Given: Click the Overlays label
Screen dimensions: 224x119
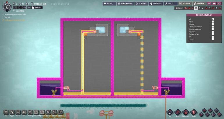Looking at the screenshot, I should (179, 8).
